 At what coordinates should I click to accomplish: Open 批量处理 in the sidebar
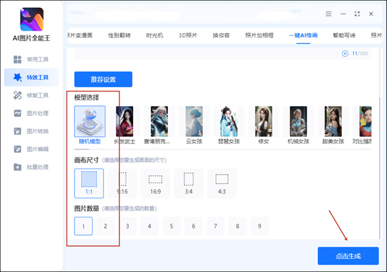click(31, 167)
